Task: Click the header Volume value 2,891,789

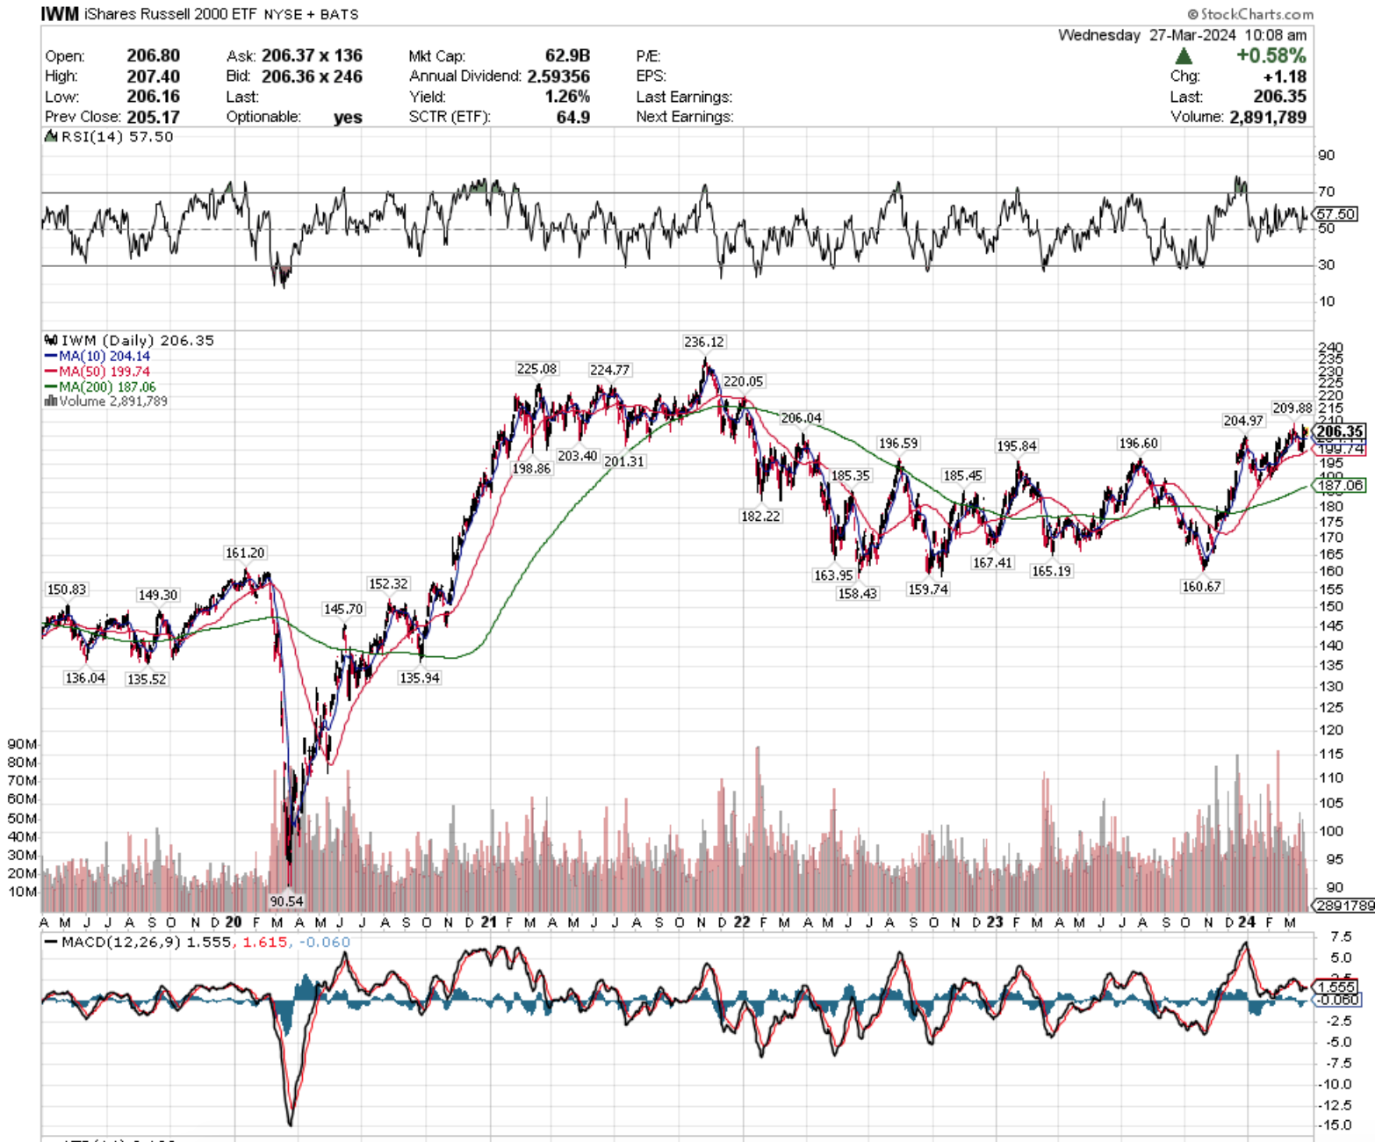Action: [x=1268, y=117]
